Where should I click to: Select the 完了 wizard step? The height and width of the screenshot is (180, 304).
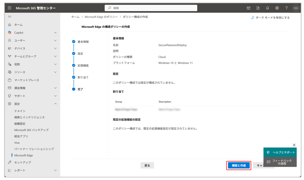(80, 89)
